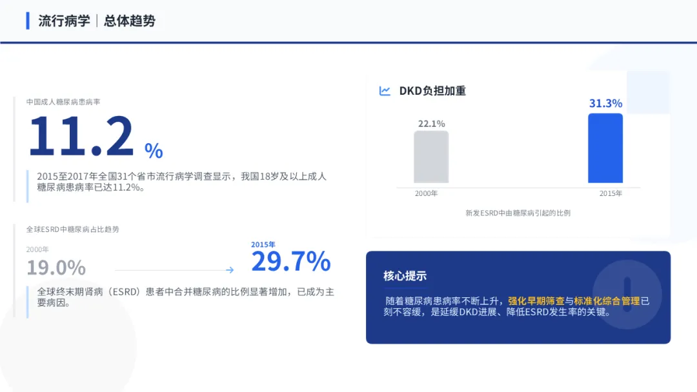
Task: Click the highlighted 标准化综合管理 text
Action: click(x=607, y=301)
